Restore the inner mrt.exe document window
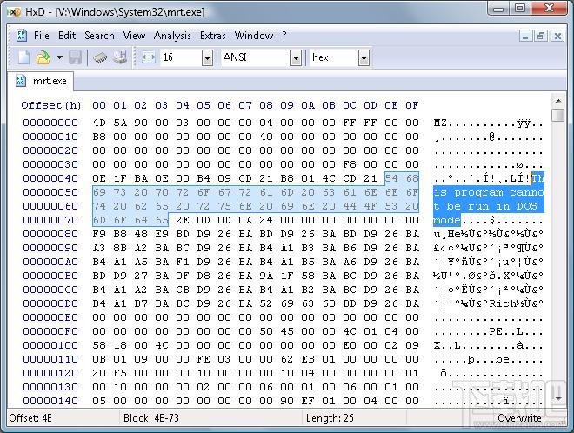The width and height of the screenshot is (574, 433). coord(541,36)
